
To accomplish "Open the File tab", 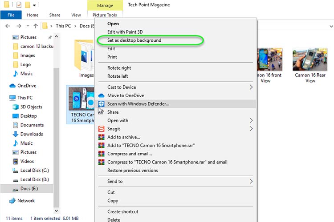I will (x=11, y=15).
